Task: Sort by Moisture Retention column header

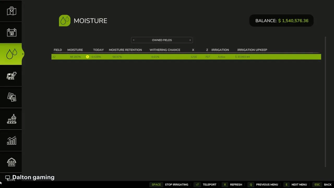Action: pos(125,50)
